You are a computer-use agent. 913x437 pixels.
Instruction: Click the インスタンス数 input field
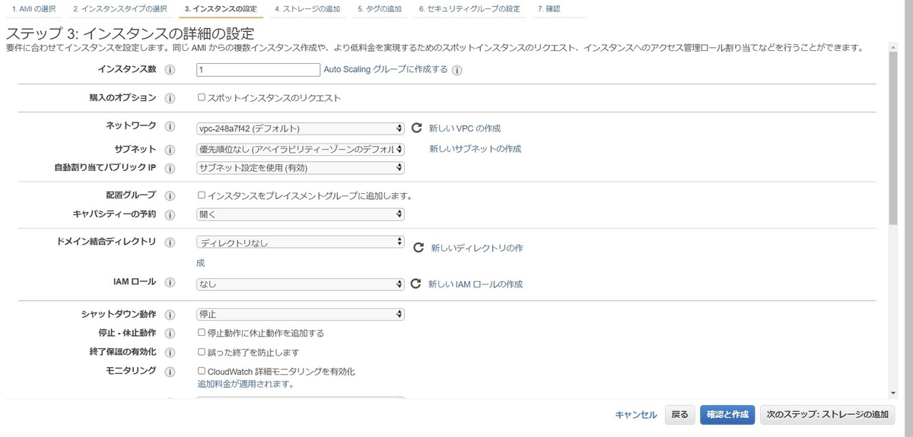[x=258, y=69]
